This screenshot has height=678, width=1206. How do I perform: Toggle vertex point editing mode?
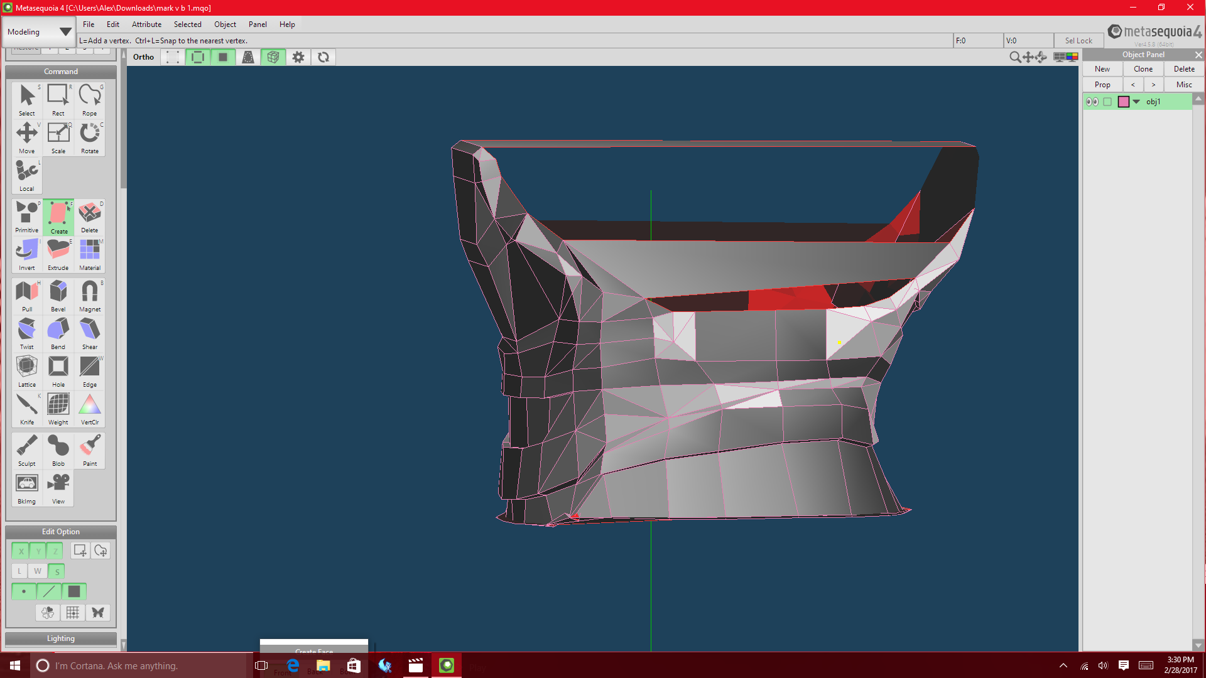(x=24, y=591)
